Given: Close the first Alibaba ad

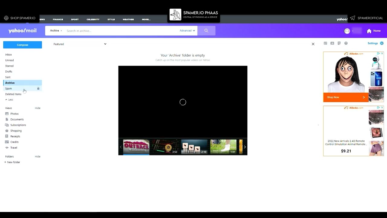Looking at the screenshot, I should [x=382, y=53].
